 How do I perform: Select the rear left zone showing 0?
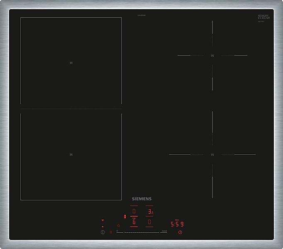(x=134, y=212)
